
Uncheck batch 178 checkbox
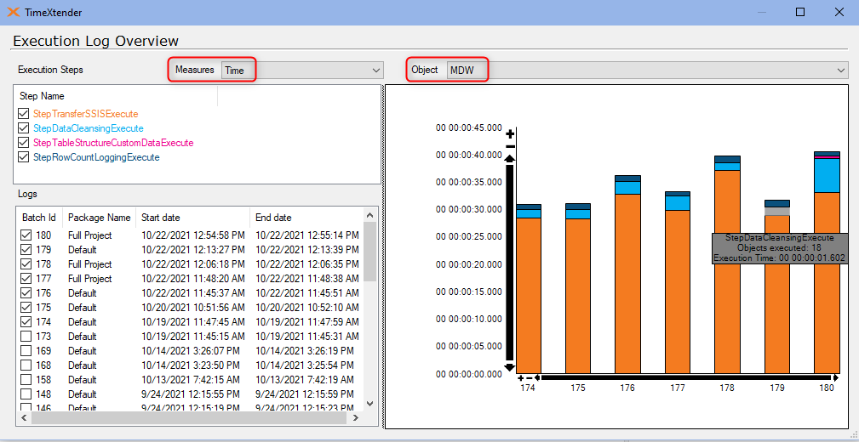[26, 264]
